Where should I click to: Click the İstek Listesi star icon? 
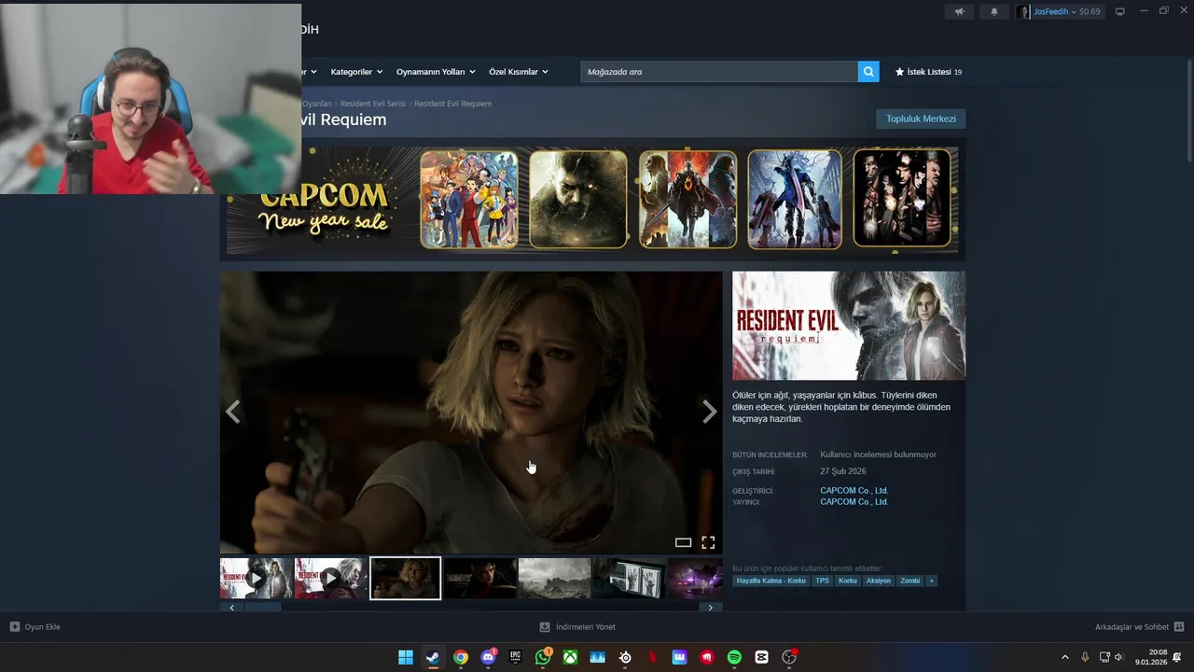[x=899, y=72]
